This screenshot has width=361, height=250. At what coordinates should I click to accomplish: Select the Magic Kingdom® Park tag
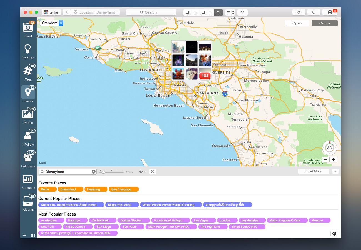click(x=287, y=220)
